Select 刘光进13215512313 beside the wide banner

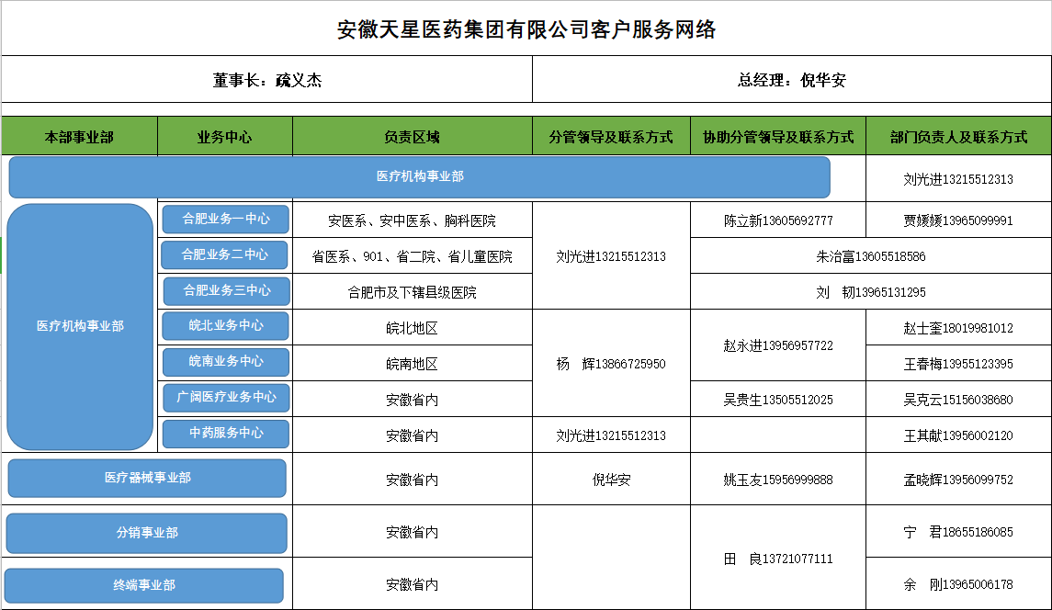tap(958, 179)
